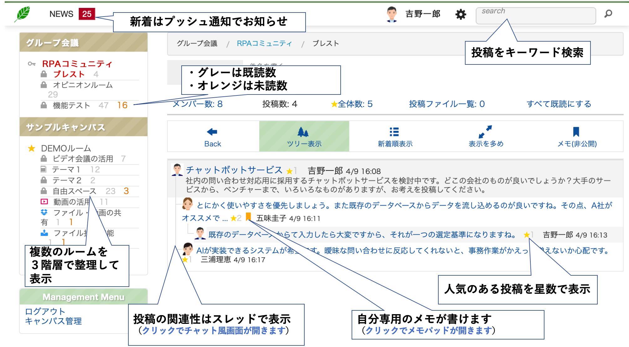Toggle star on DEMOルーム
Image resolution: width=629 pixels, height=347 pixels.
point(32,148)
